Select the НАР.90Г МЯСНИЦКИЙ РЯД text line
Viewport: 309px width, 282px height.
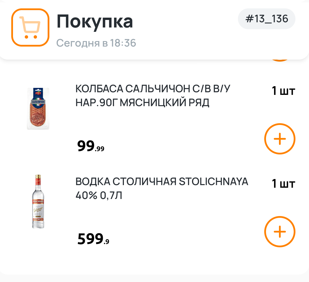click(x=142, y=102)
